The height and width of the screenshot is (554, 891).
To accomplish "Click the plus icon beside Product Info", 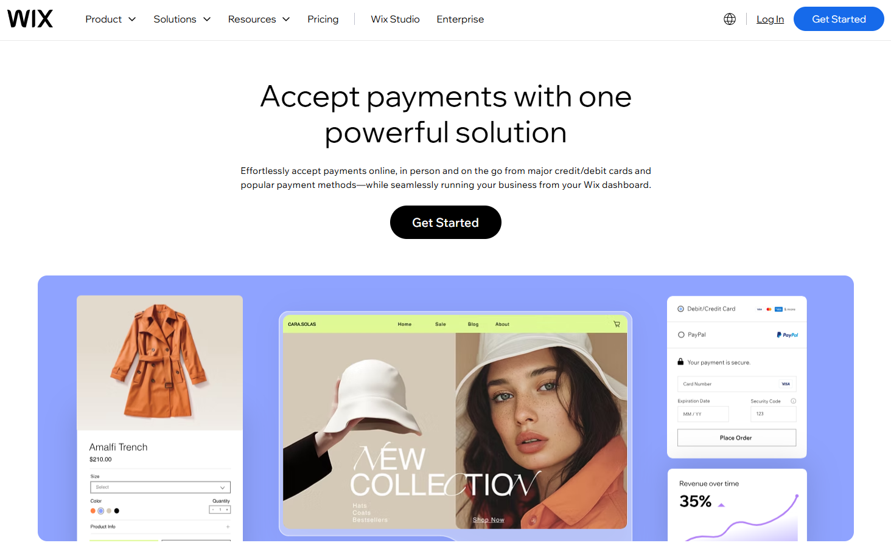I will [228, 527].
